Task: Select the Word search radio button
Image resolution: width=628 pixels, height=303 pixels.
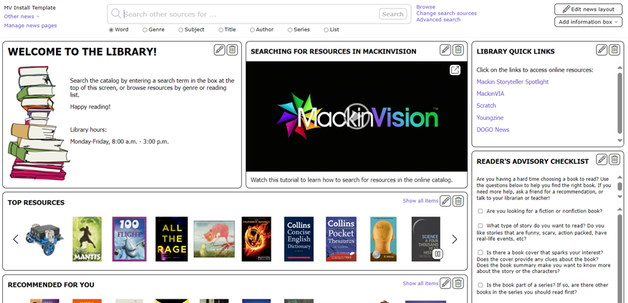Action: (x=111, y=29)
